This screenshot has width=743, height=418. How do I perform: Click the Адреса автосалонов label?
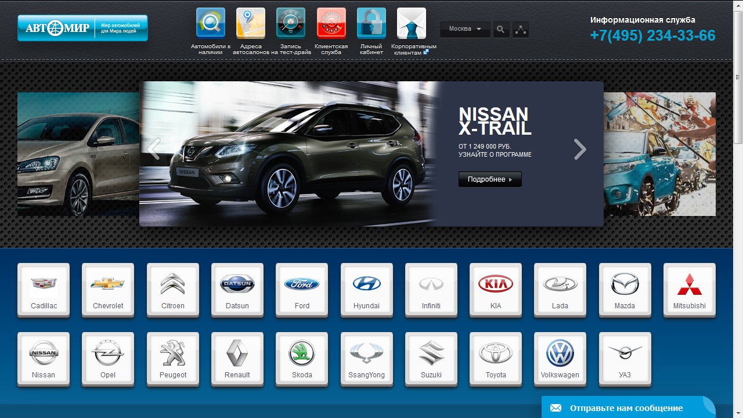pos(251,49)
